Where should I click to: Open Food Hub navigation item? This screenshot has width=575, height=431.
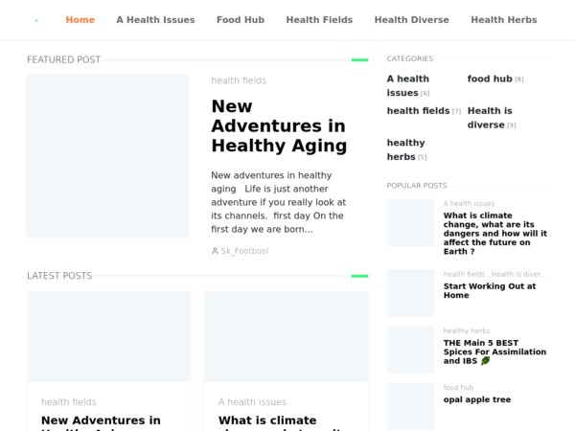click(241, 20)
